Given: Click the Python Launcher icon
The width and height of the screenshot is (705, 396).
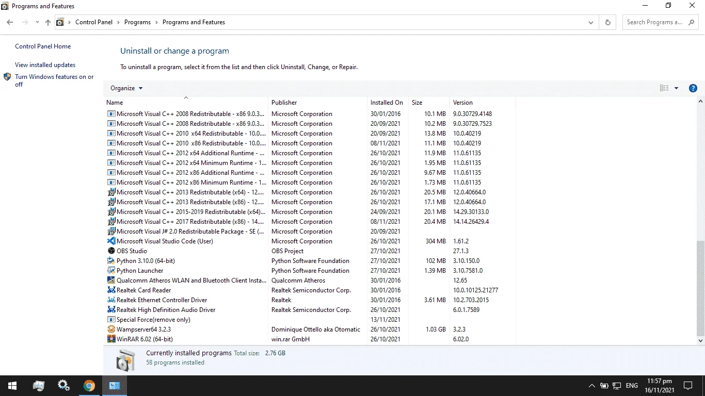Looking at the screenshot, I should pos(111,271).
